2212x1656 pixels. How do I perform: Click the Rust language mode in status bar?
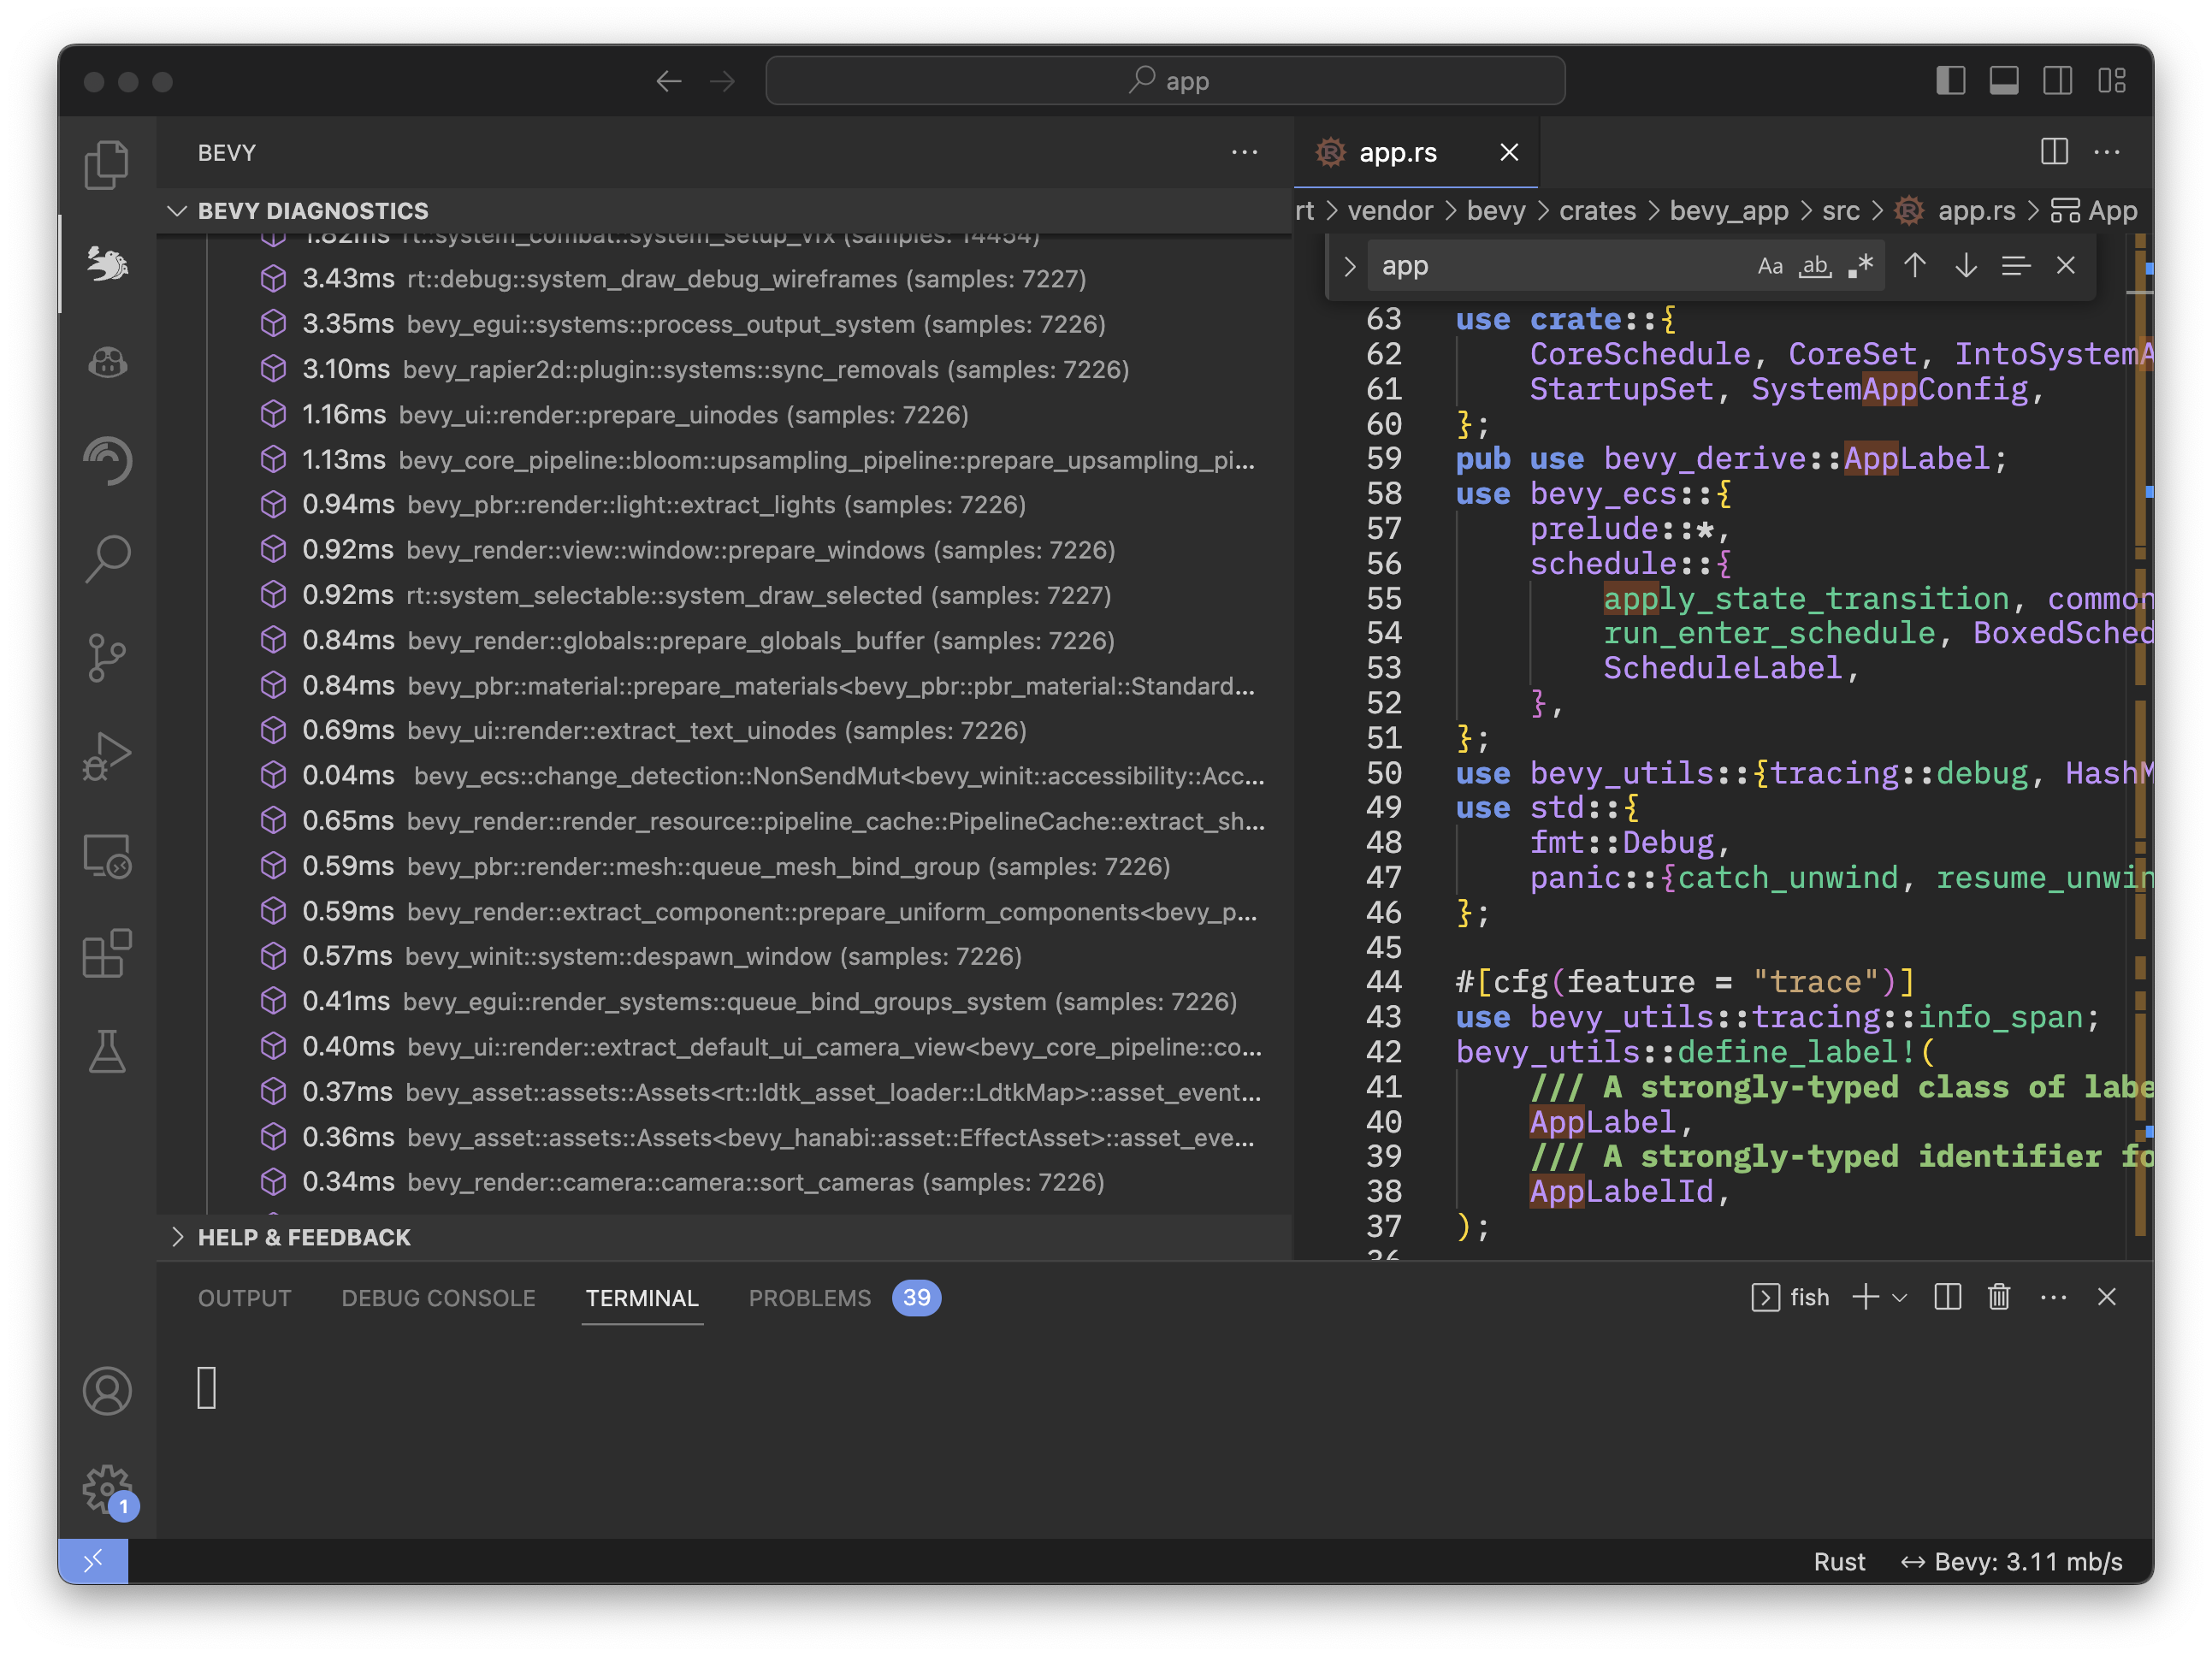tap(1838, 1561)
